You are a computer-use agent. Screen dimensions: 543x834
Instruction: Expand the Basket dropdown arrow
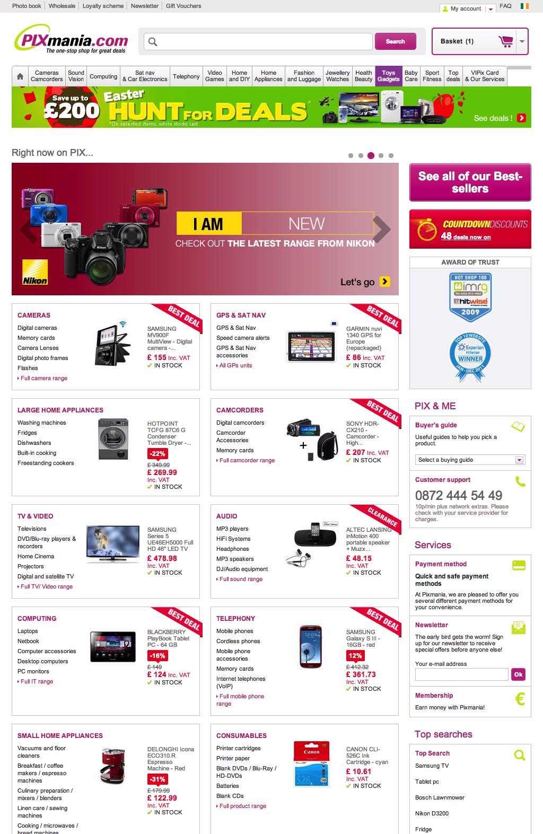(x=522, y=41)
